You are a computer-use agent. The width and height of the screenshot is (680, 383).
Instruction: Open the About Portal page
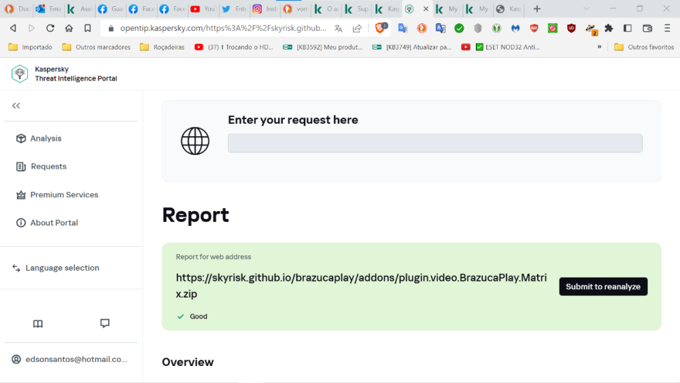click(x=47, y=223)
